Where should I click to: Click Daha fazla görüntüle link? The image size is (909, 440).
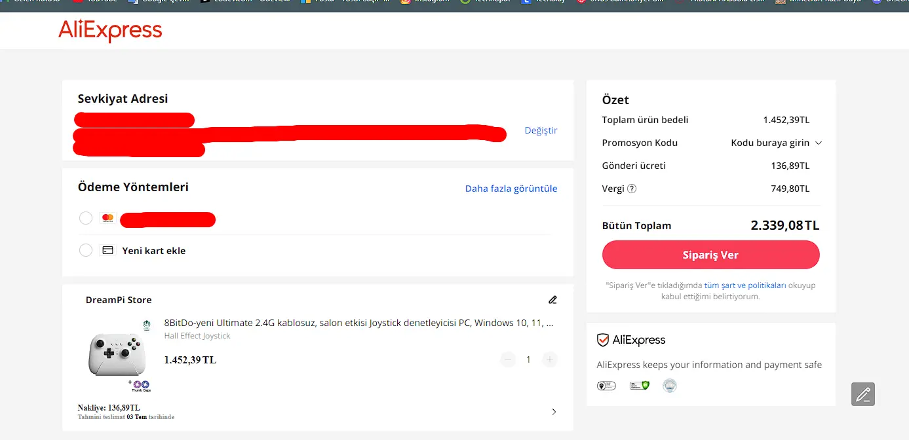[511, 189]
